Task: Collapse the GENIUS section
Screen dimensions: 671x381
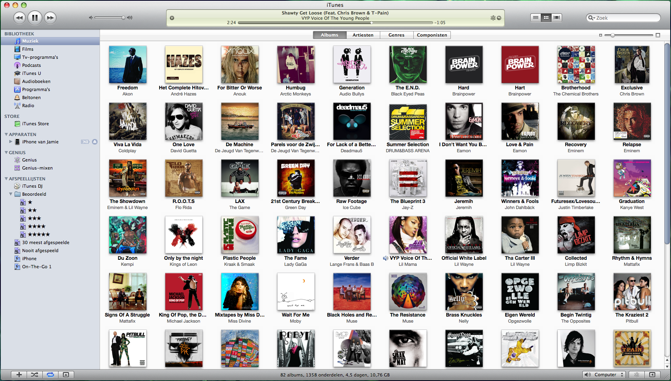Action: (6, 152)
